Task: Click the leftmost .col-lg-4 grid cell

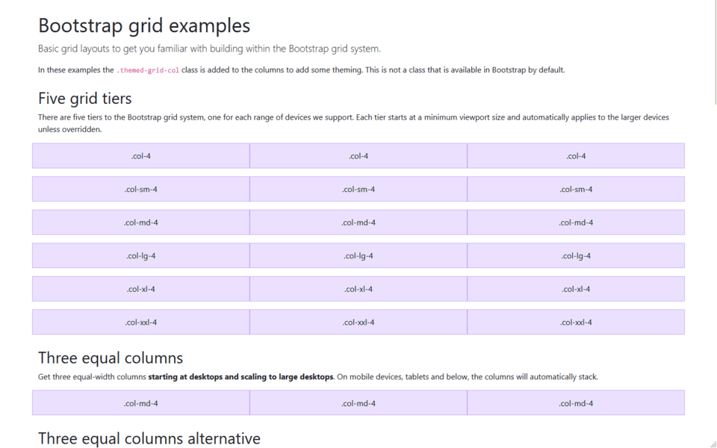Action: click(x=140, y=256)
